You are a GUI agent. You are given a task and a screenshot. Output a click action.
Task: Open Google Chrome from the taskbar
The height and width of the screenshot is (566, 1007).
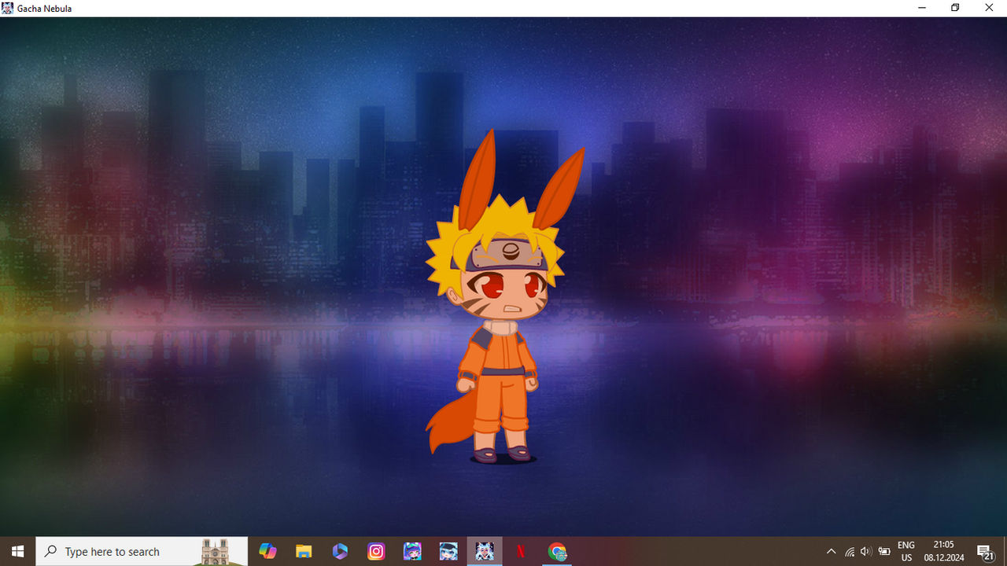pyautogui.click(x=557, y=552)
